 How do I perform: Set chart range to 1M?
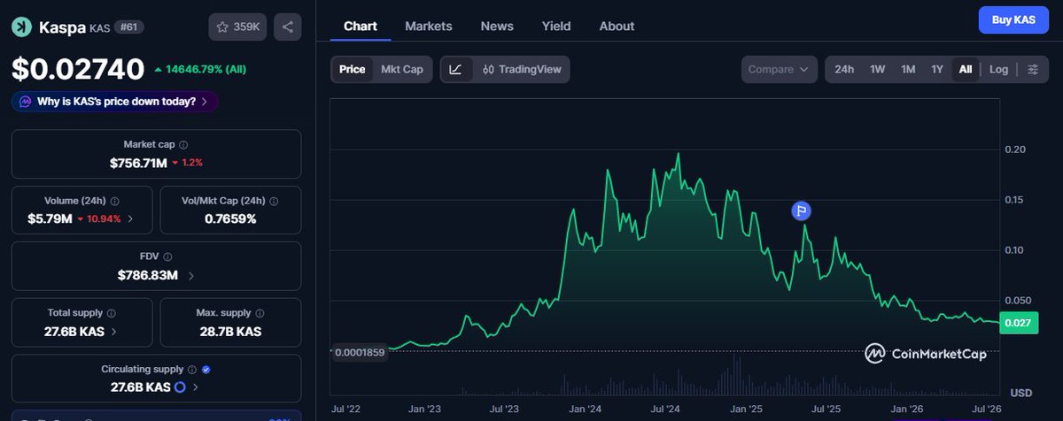[x=908, y=69]
